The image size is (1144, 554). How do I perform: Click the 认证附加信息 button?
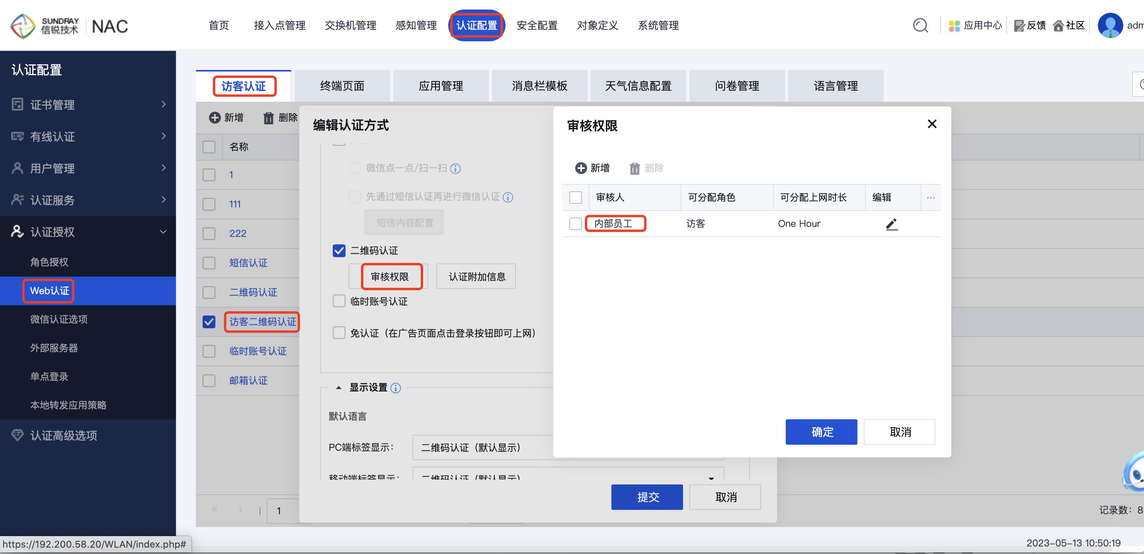pyautogui.click(x=476, y=277)
